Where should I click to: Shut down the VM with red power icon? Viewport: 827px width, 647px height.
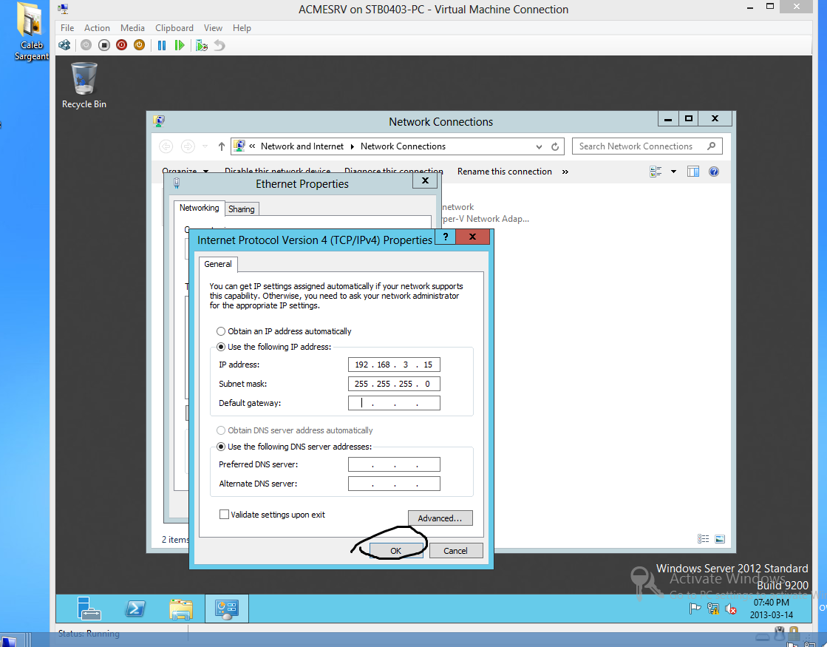pyautogui.click(x=121, y=45)
